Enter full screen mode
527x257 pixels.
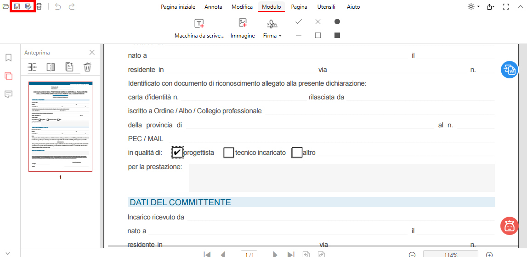[506, 7]
